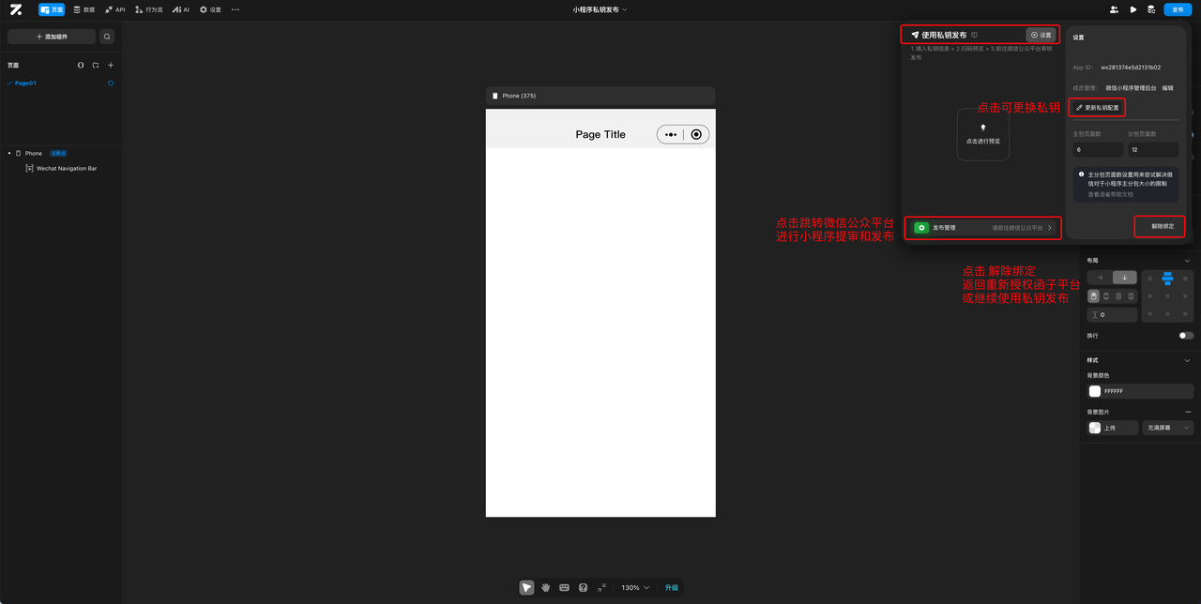This screenshot has height=604, width=1201.
Task: Select the third distribution option under direction
Action: coord(1118,296)
